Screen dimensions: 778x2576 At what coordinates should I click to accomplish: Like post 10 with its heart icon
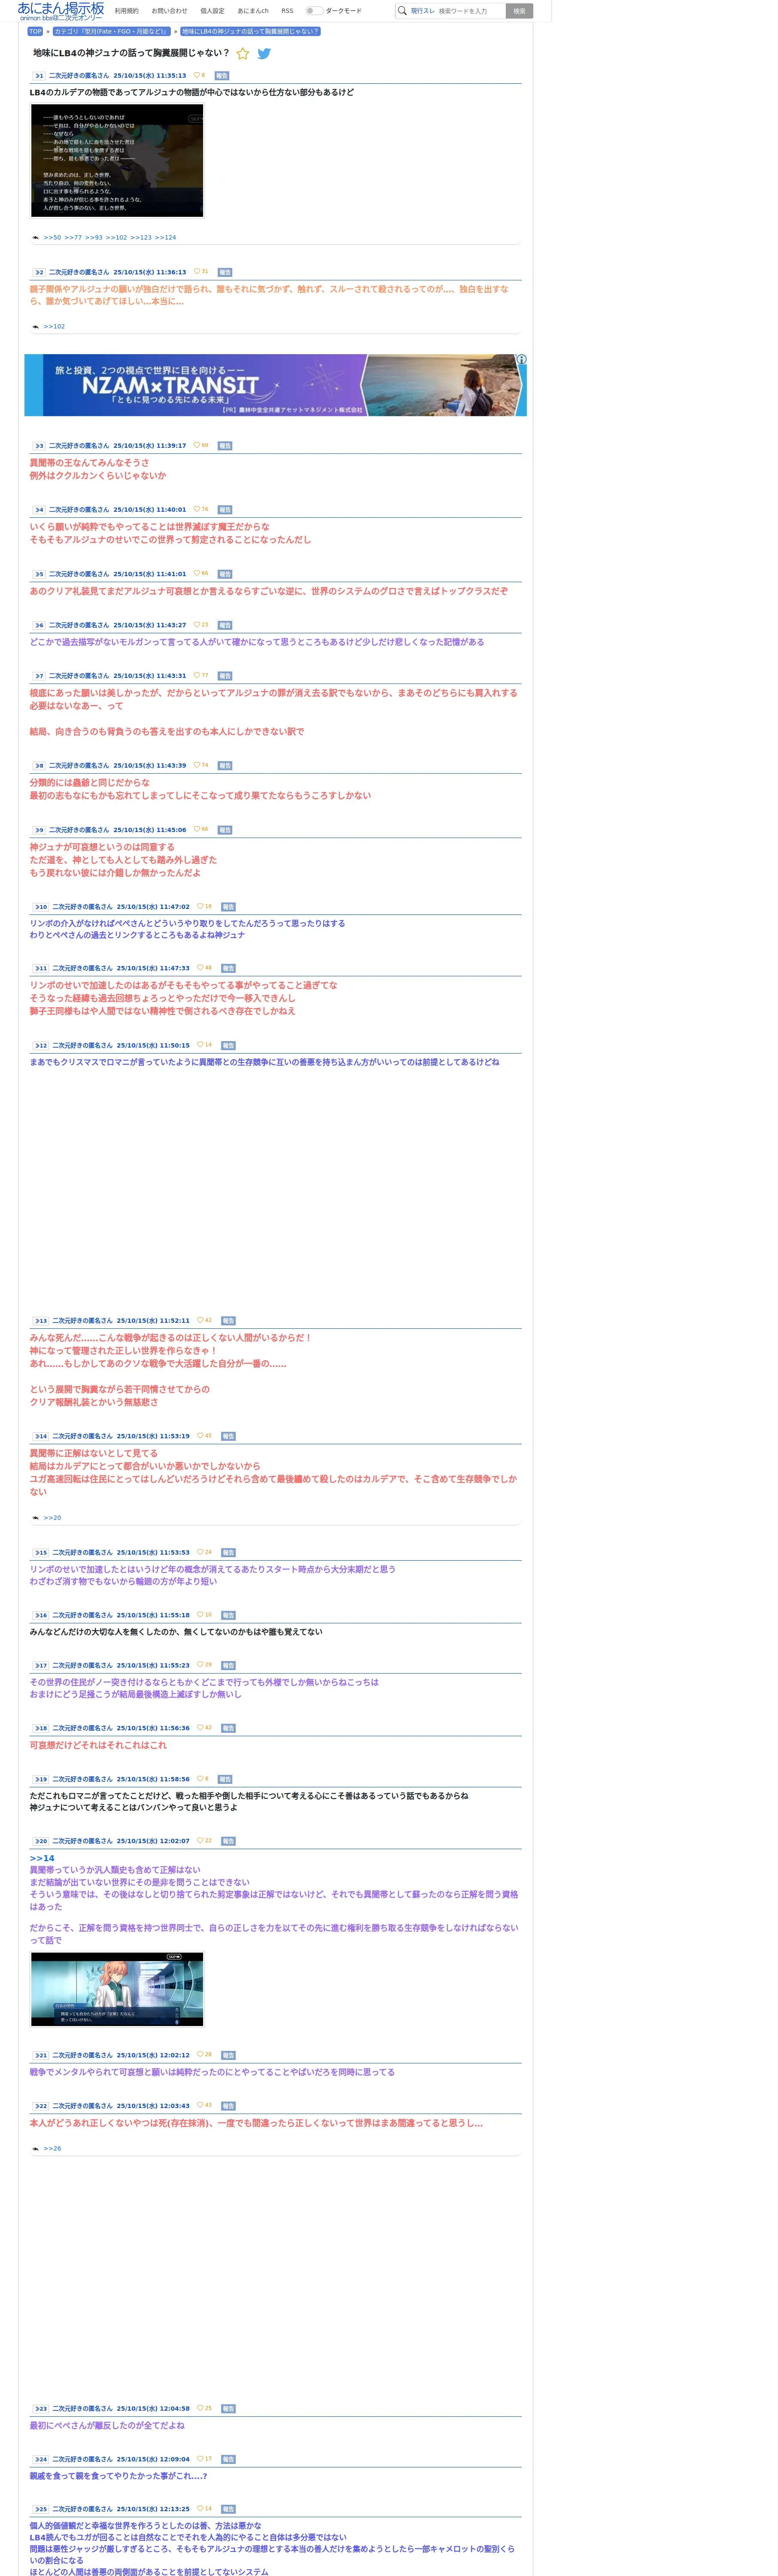200,906
